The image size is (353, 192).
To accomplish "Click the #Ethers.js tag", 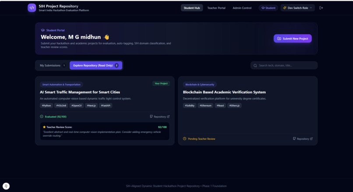I will point(234,106).
